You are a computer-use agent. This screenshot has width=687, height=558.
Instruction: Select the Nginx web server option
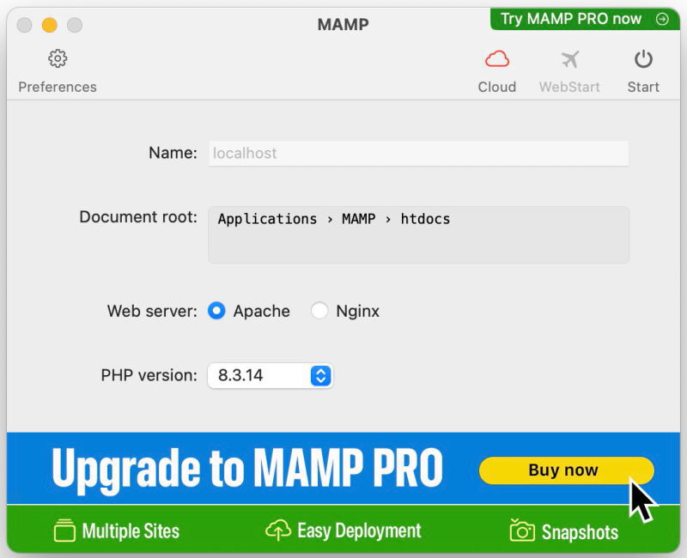(x=319, y=311)
